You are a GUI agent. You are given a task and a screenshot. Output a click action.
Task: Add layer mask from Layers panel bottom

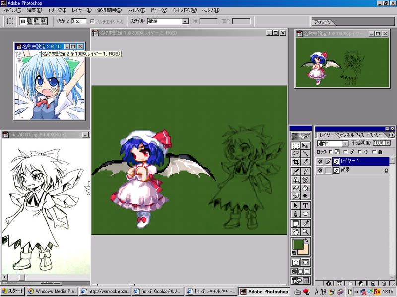point(340,283)
